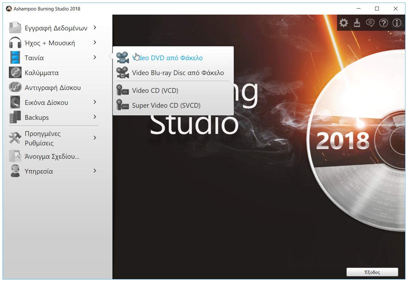Click the film strip icon for Ταινία

(15, 58)
